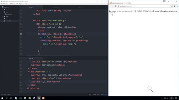Image resolution: width=179 pixels, height=100 pixels.
Task: Go back in the Chrome browser
Action: [x=110, y=6]
